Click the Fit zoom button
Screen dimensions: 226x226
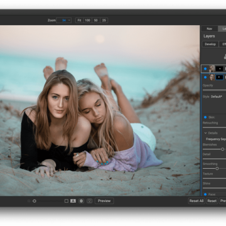[x=79, y=20]
